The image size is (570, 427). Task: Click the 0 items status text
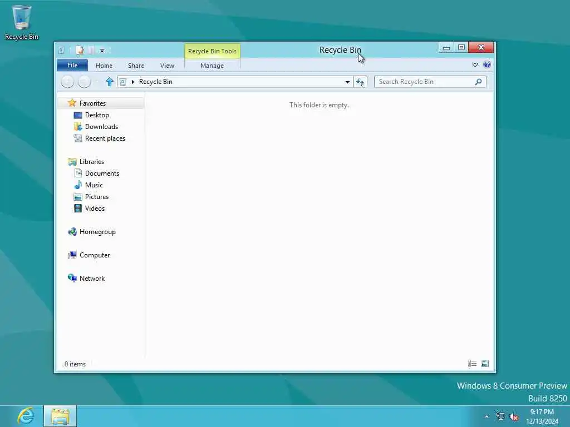[75, 364]
